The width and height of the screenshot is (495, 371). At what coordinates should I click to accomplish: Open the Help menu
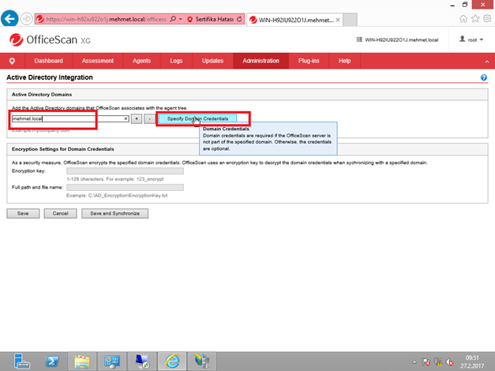click(x=344, y=61)
